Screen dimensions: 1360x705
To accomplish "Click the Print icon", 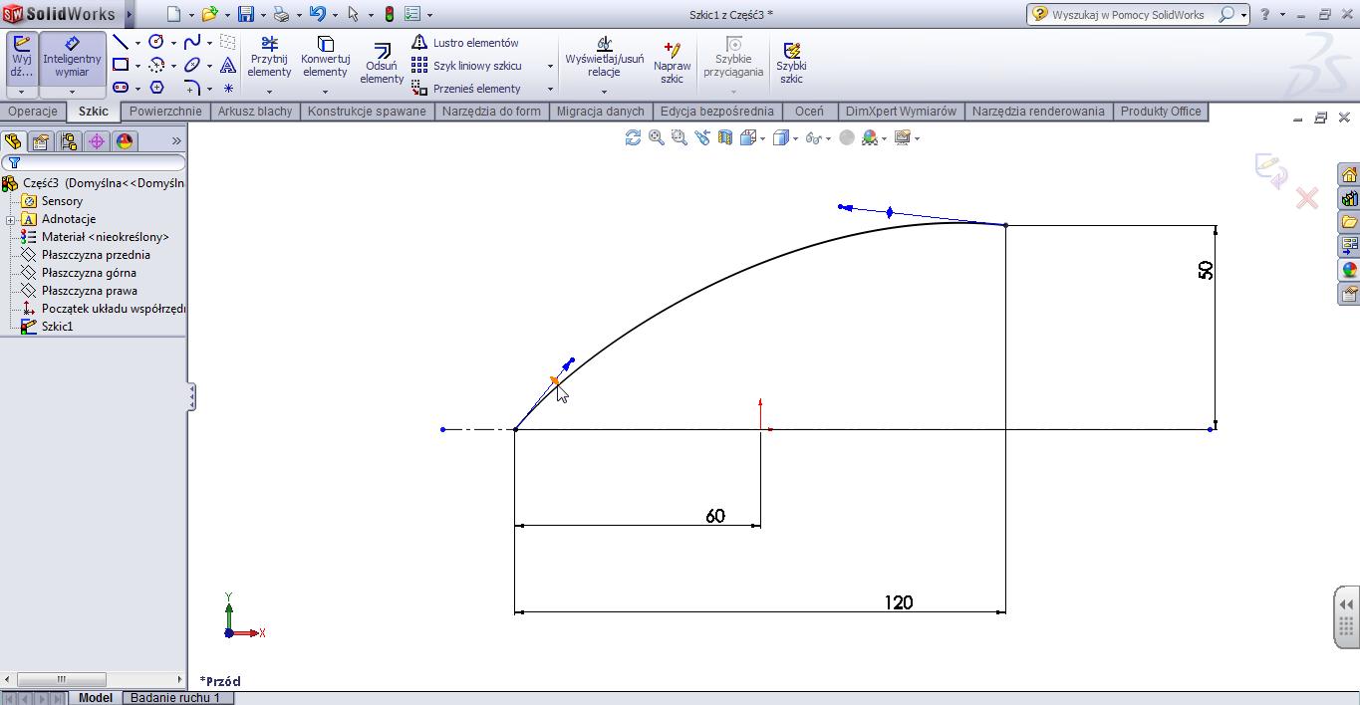I will pyautogui.click(x=281, y=14).
